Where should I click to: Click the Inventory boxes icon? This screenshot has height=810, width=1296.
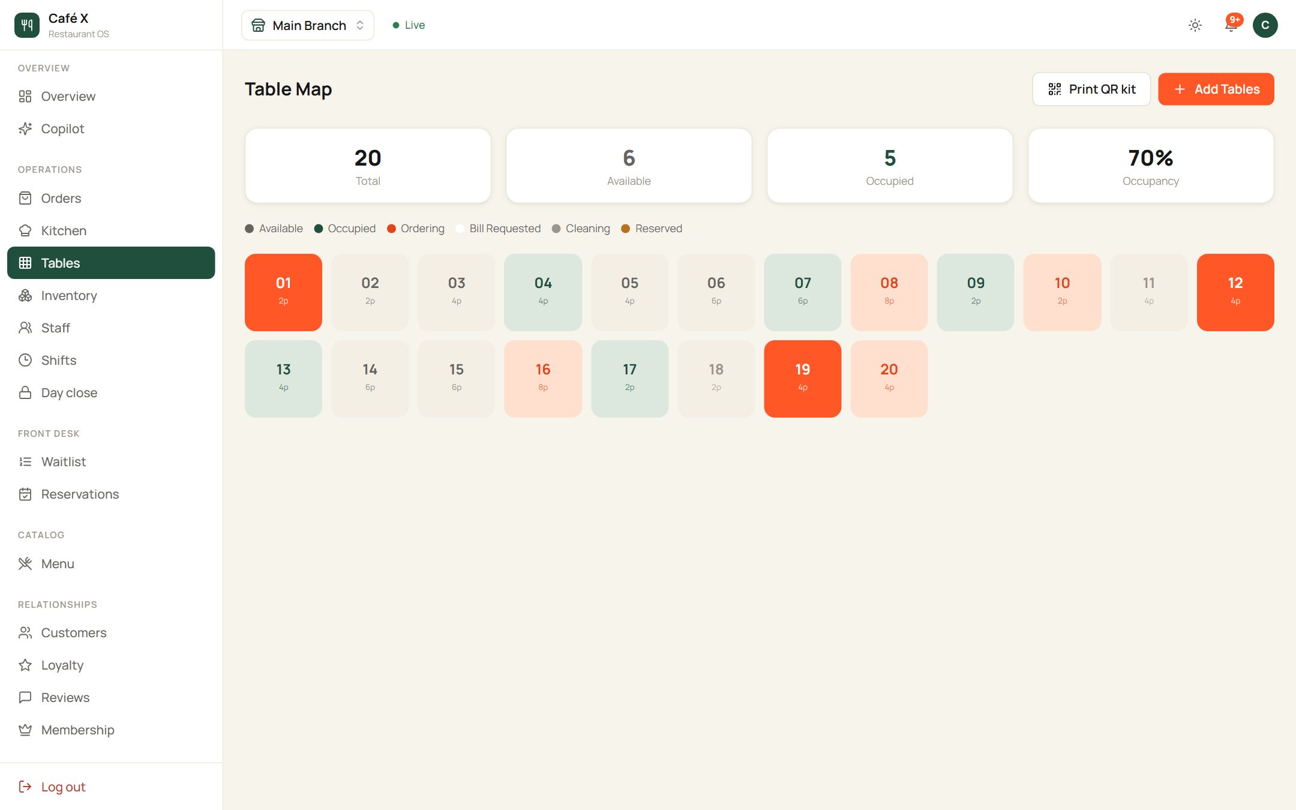[x=25, y=296]
